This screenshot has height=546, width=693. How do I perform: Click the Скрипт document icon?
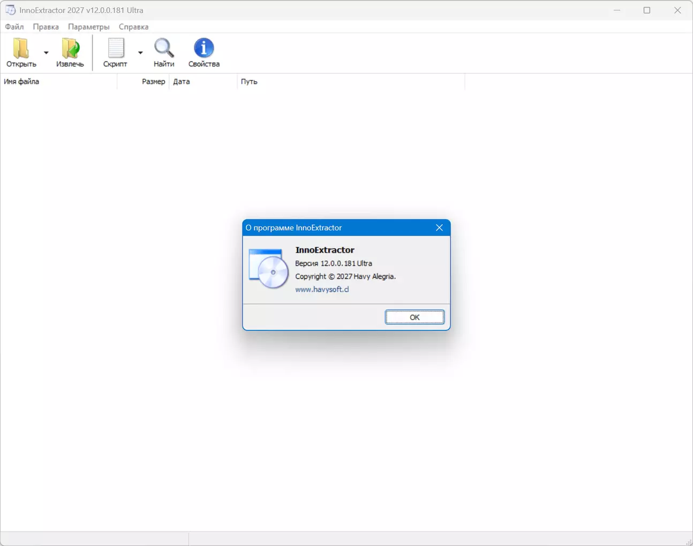[x=116, y=48]
